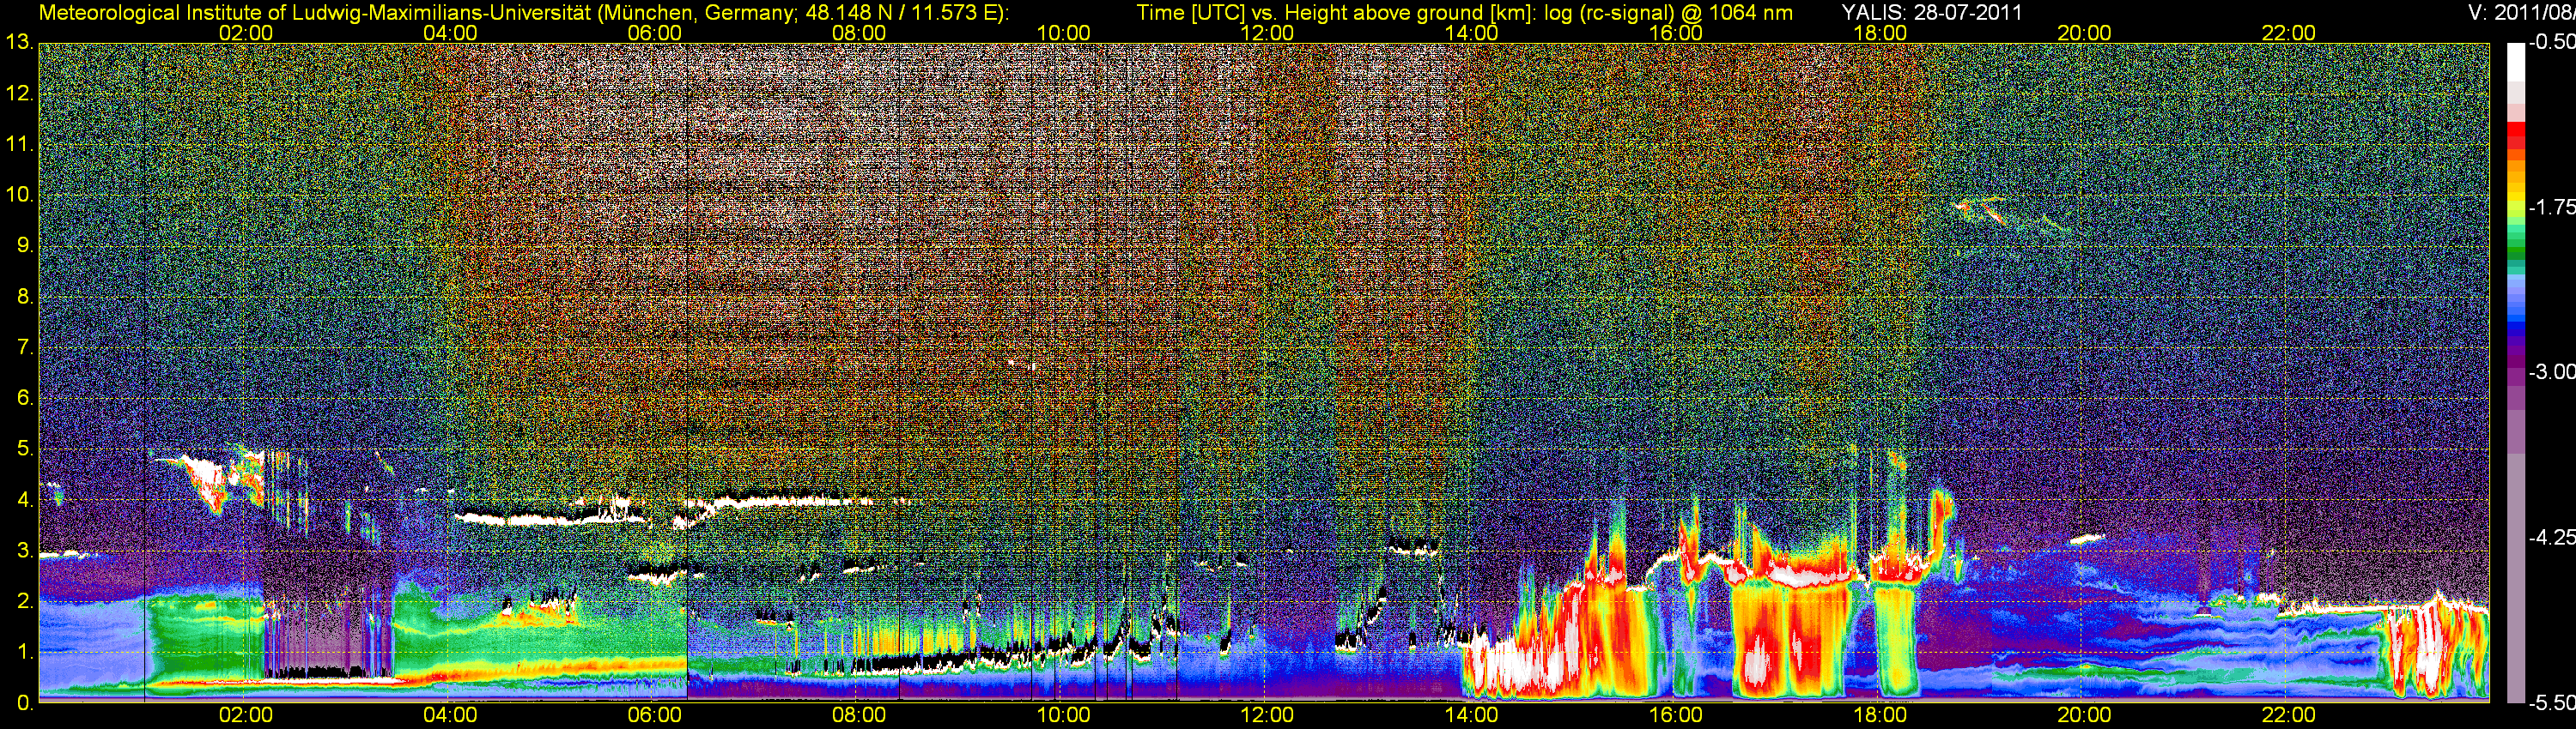Click the 10 km height axis label
Viewport: 2576px width, 729px height.
[x=18, y=195]
